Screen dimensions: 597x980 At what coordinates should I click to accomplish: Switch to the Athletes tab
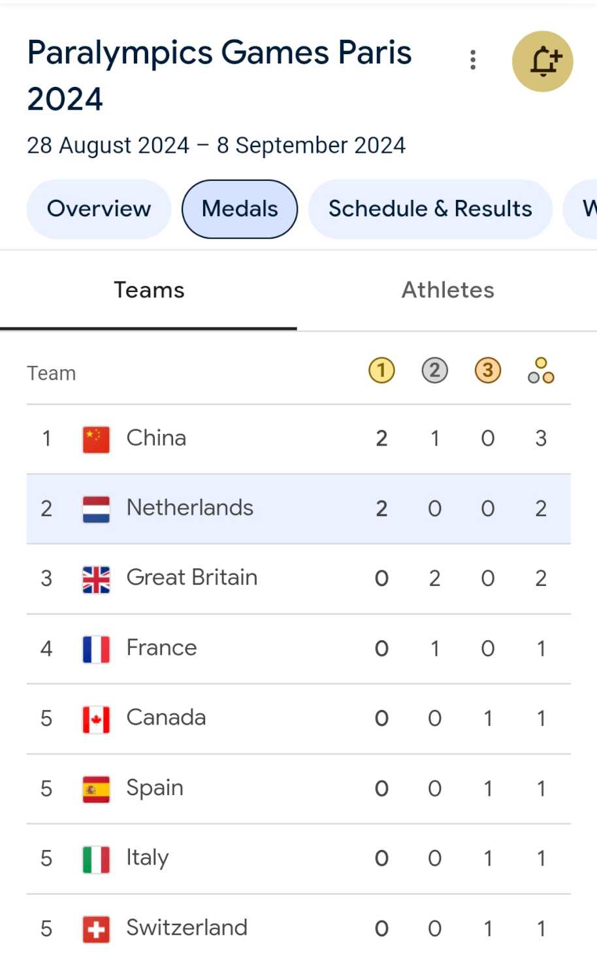coord(447,290)
